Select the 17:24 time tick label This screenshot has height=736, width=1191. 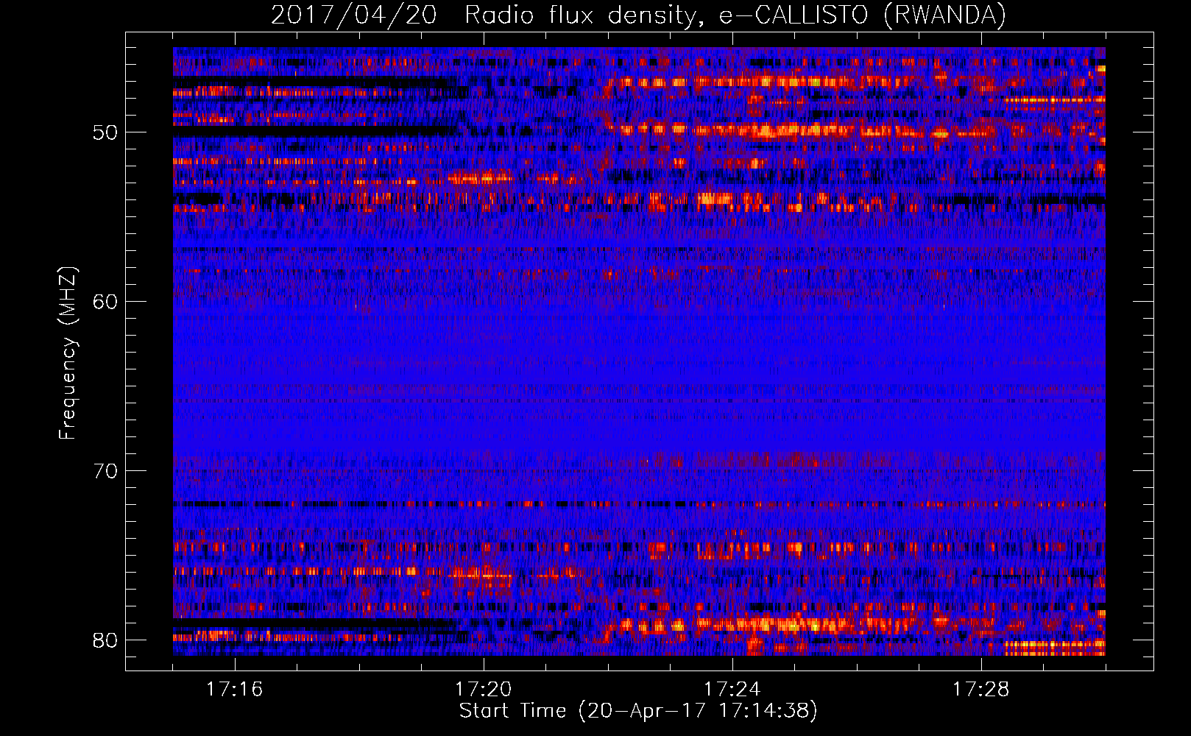click(732, 690)
